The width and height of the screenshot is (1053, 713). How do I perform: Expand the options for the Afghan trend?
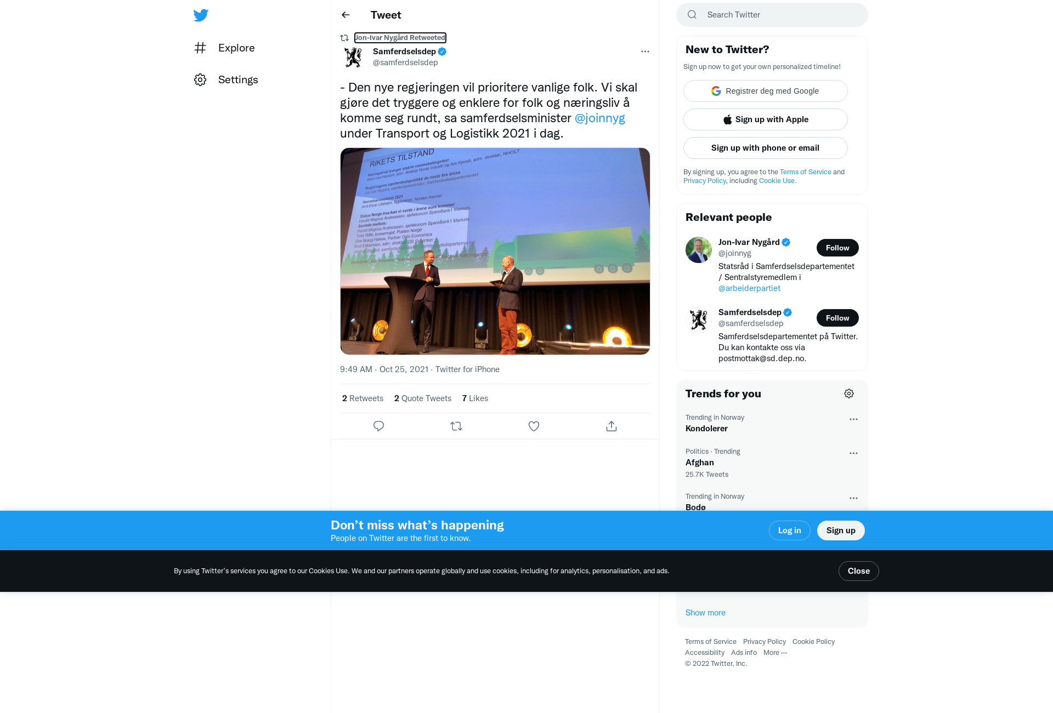tap(853, 453)
